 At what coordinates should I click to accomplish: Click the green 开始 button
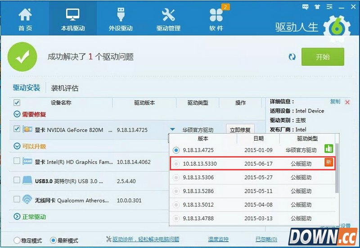click(323, 57)
